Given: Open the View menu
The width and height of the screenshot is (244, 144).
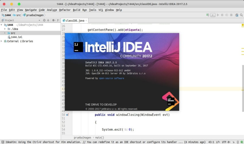Looking at the screenshot, I should tap(20, 10).
